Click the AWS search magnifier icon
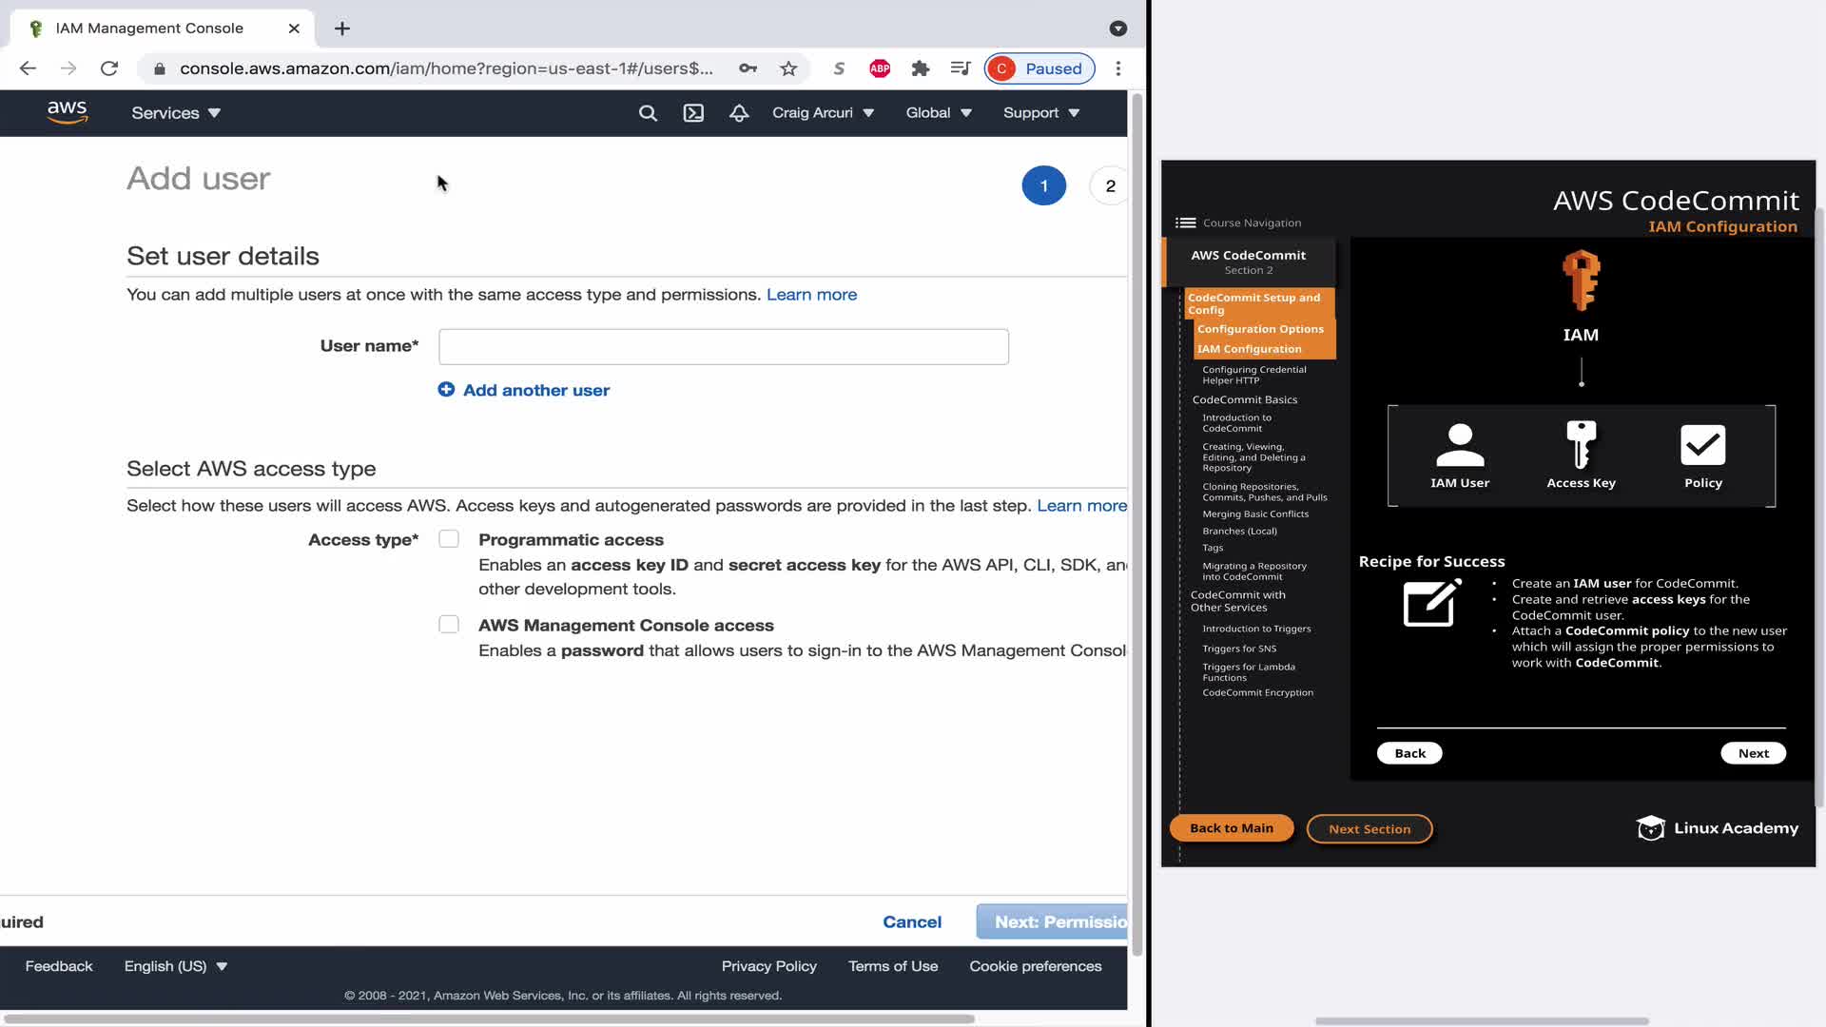1826x1027 pixels. [648, 113]
